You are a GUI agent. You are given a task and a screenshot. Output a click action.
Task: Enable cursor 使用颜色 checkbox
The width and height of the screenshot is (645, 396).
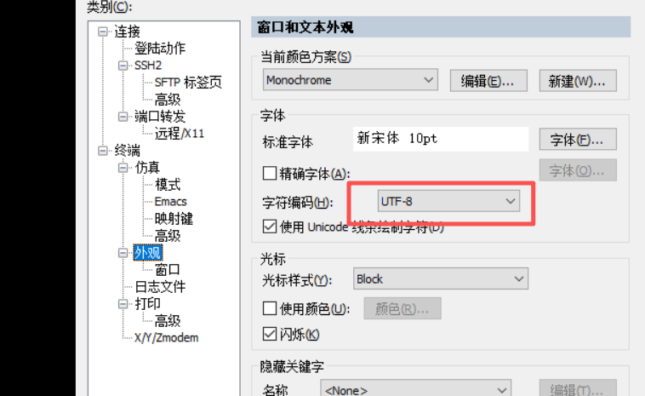pyautogui.click(x=270, y=308)
